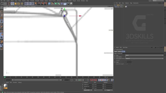Screen dimensions: 166x93
Task: Activate the Rotate tool
Action: pos(19,4)
